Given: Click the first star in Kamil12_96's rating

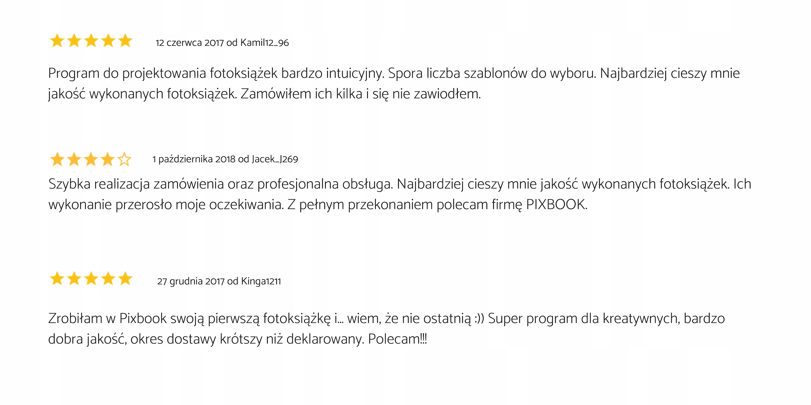Looking at the screenshot, I should (57, 41).
